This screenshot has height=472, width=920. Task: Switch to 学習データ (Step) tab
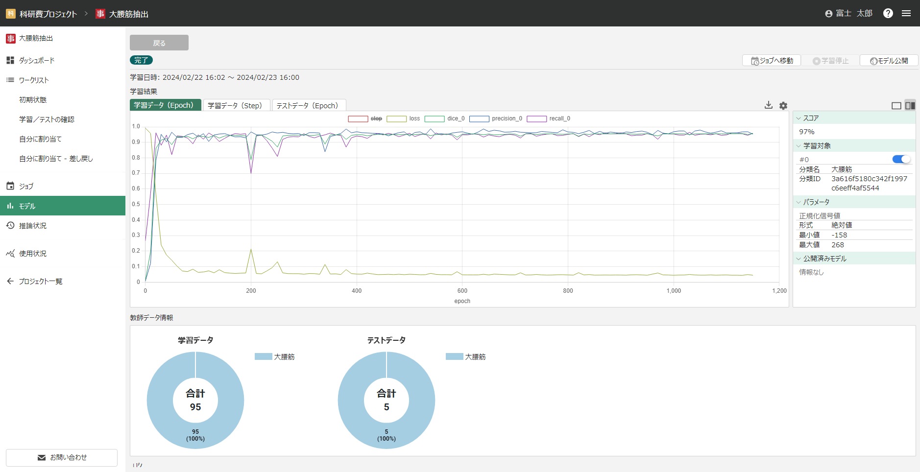pyautogui.click(x=235, y=105)
